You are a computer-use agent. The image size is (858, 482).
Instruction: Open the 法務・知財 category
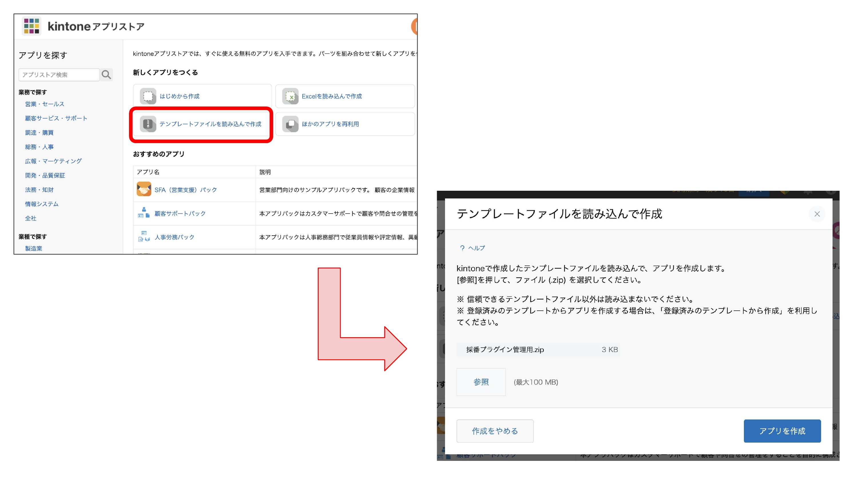point(39,190)
